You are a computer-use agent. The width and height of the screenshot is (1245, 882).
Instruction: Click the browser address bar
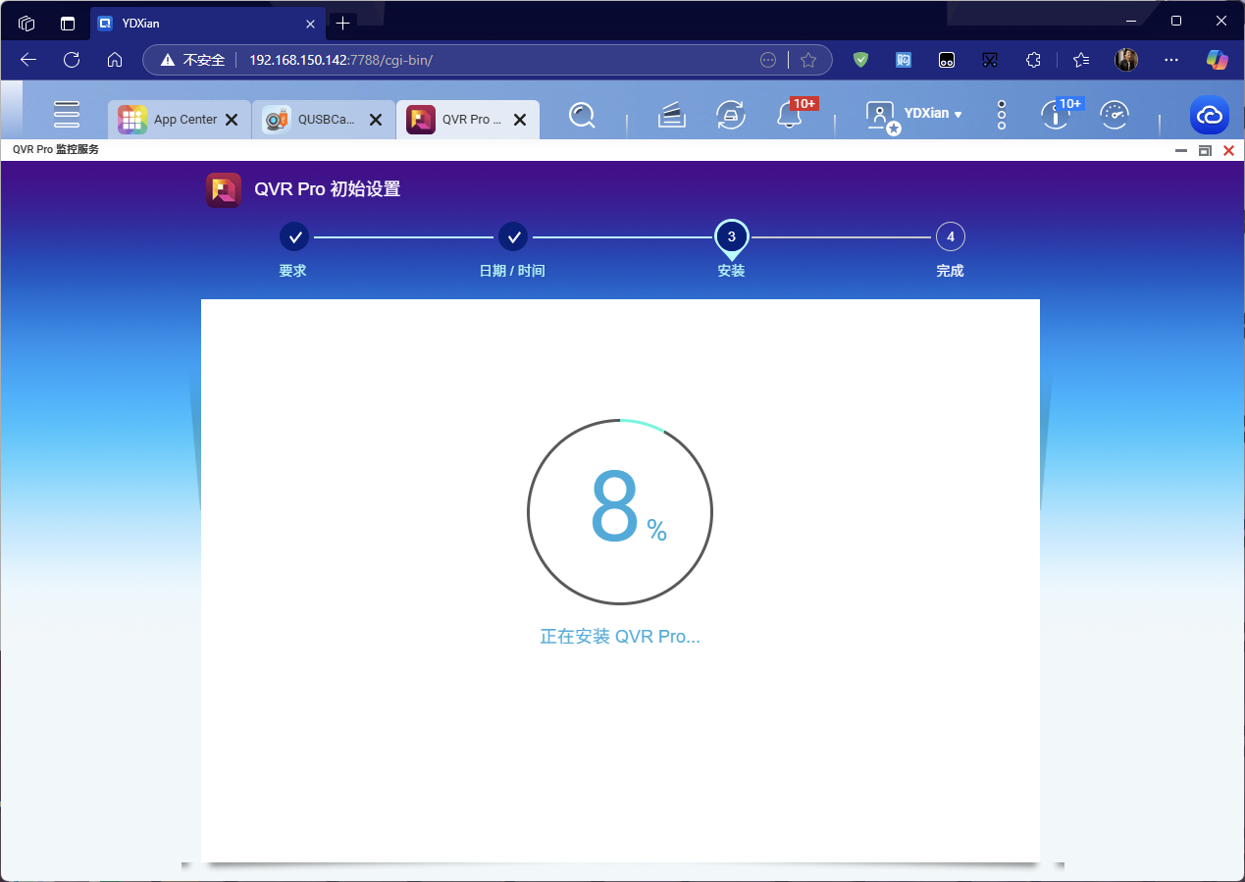tap(491, 60)
